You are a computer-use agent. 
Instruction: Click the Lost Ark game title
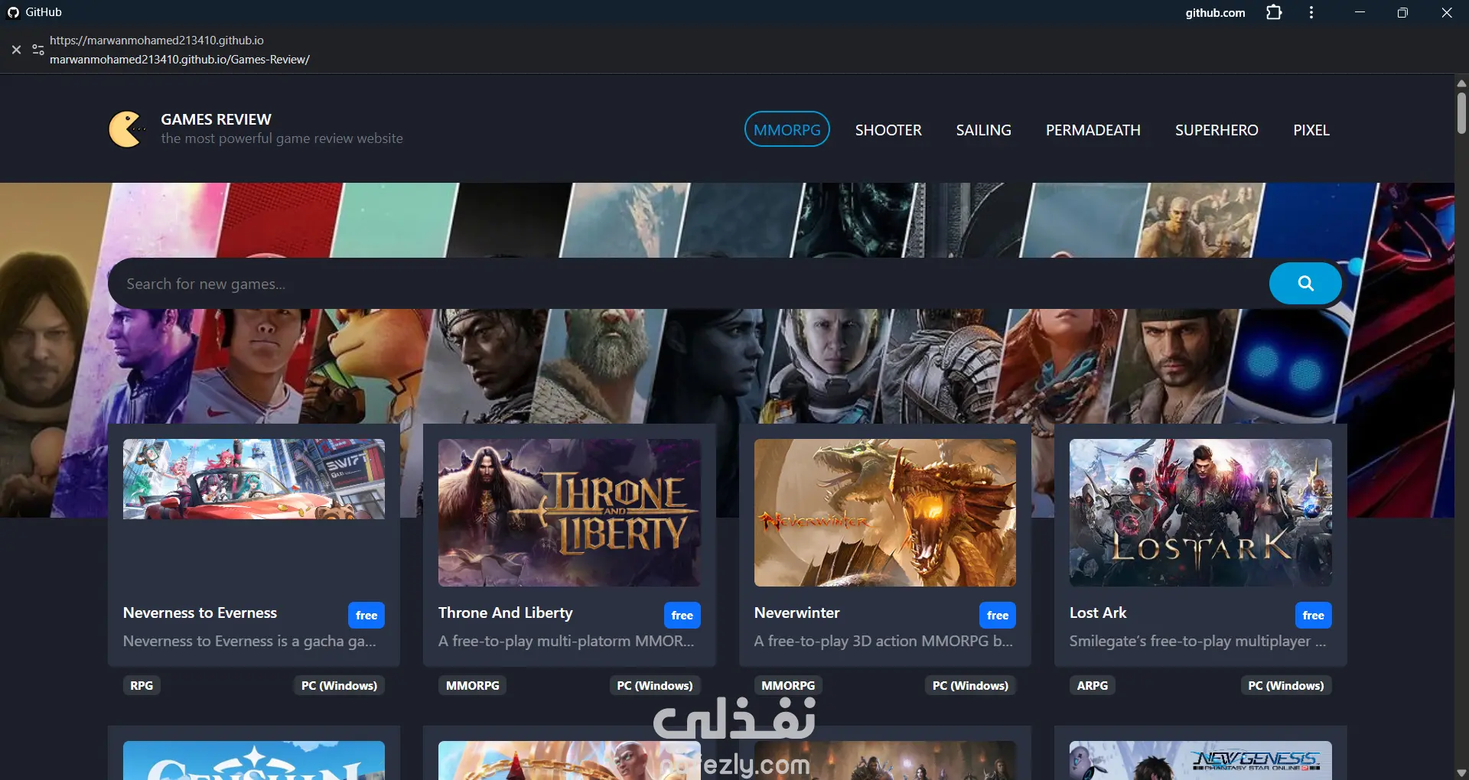coord(1098,613)
